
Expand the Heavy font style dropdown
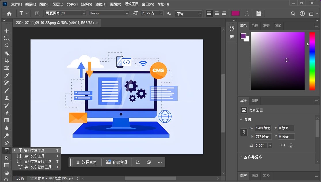(127, 13)
